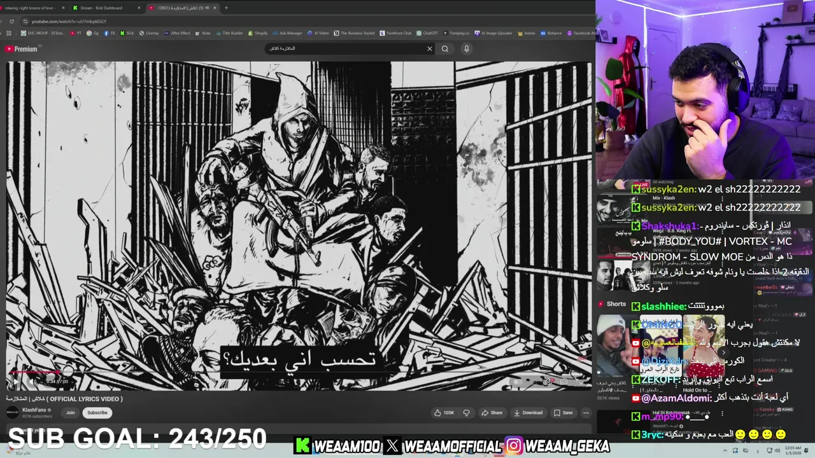Share the video with Share button
815x458 pixels.
[492, 412]
